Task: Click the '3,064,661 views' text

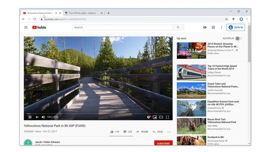Action: [x=32, y=131]
